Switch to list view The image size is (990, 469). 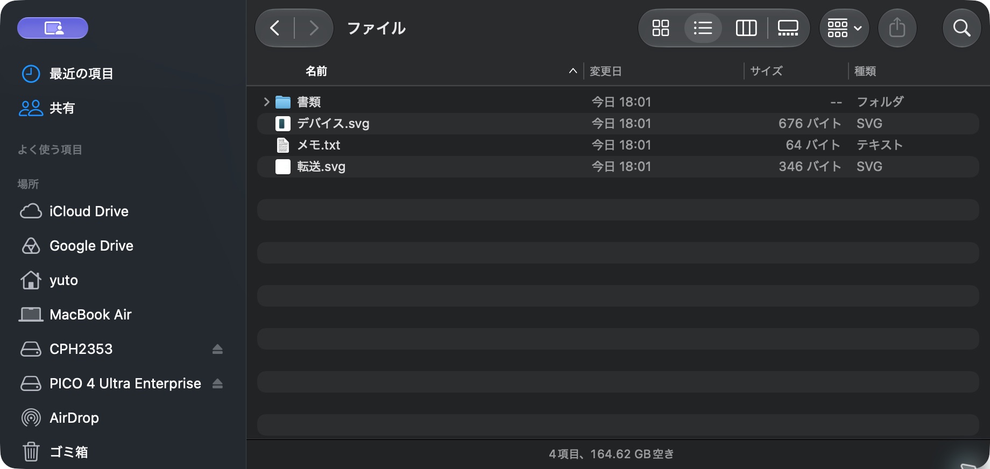click(x=703, y=28)
